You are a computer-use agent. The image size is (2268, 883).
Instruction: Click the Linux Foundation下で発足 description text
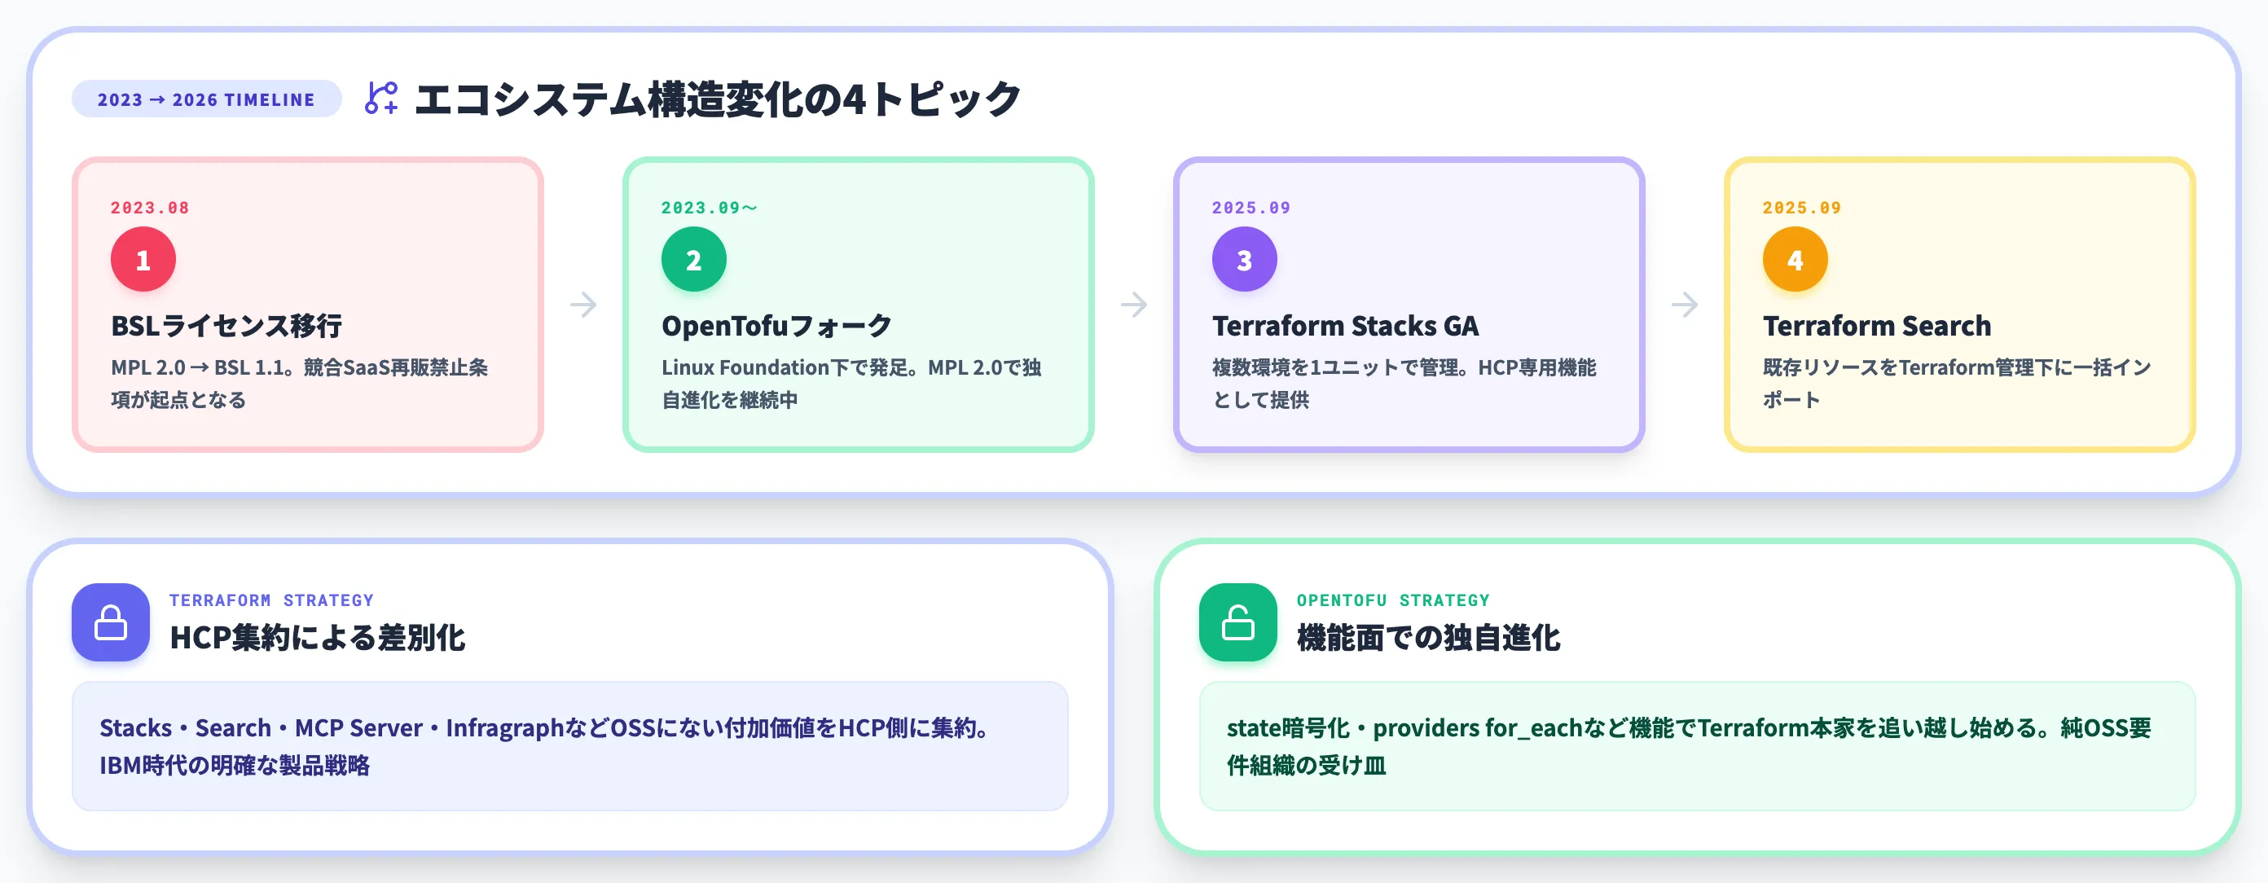(x=851, y=383)
